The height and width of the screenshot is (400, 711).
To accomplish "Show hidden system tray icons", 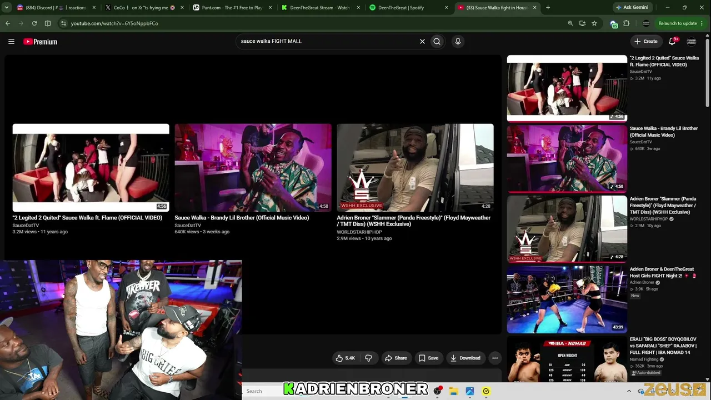I will [x=629, y=391].
